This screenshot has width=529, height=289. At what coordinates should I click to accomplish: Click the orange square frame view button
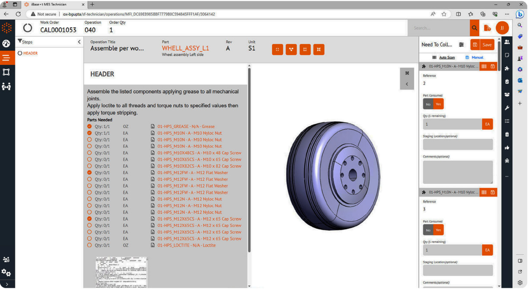(305, 50)
